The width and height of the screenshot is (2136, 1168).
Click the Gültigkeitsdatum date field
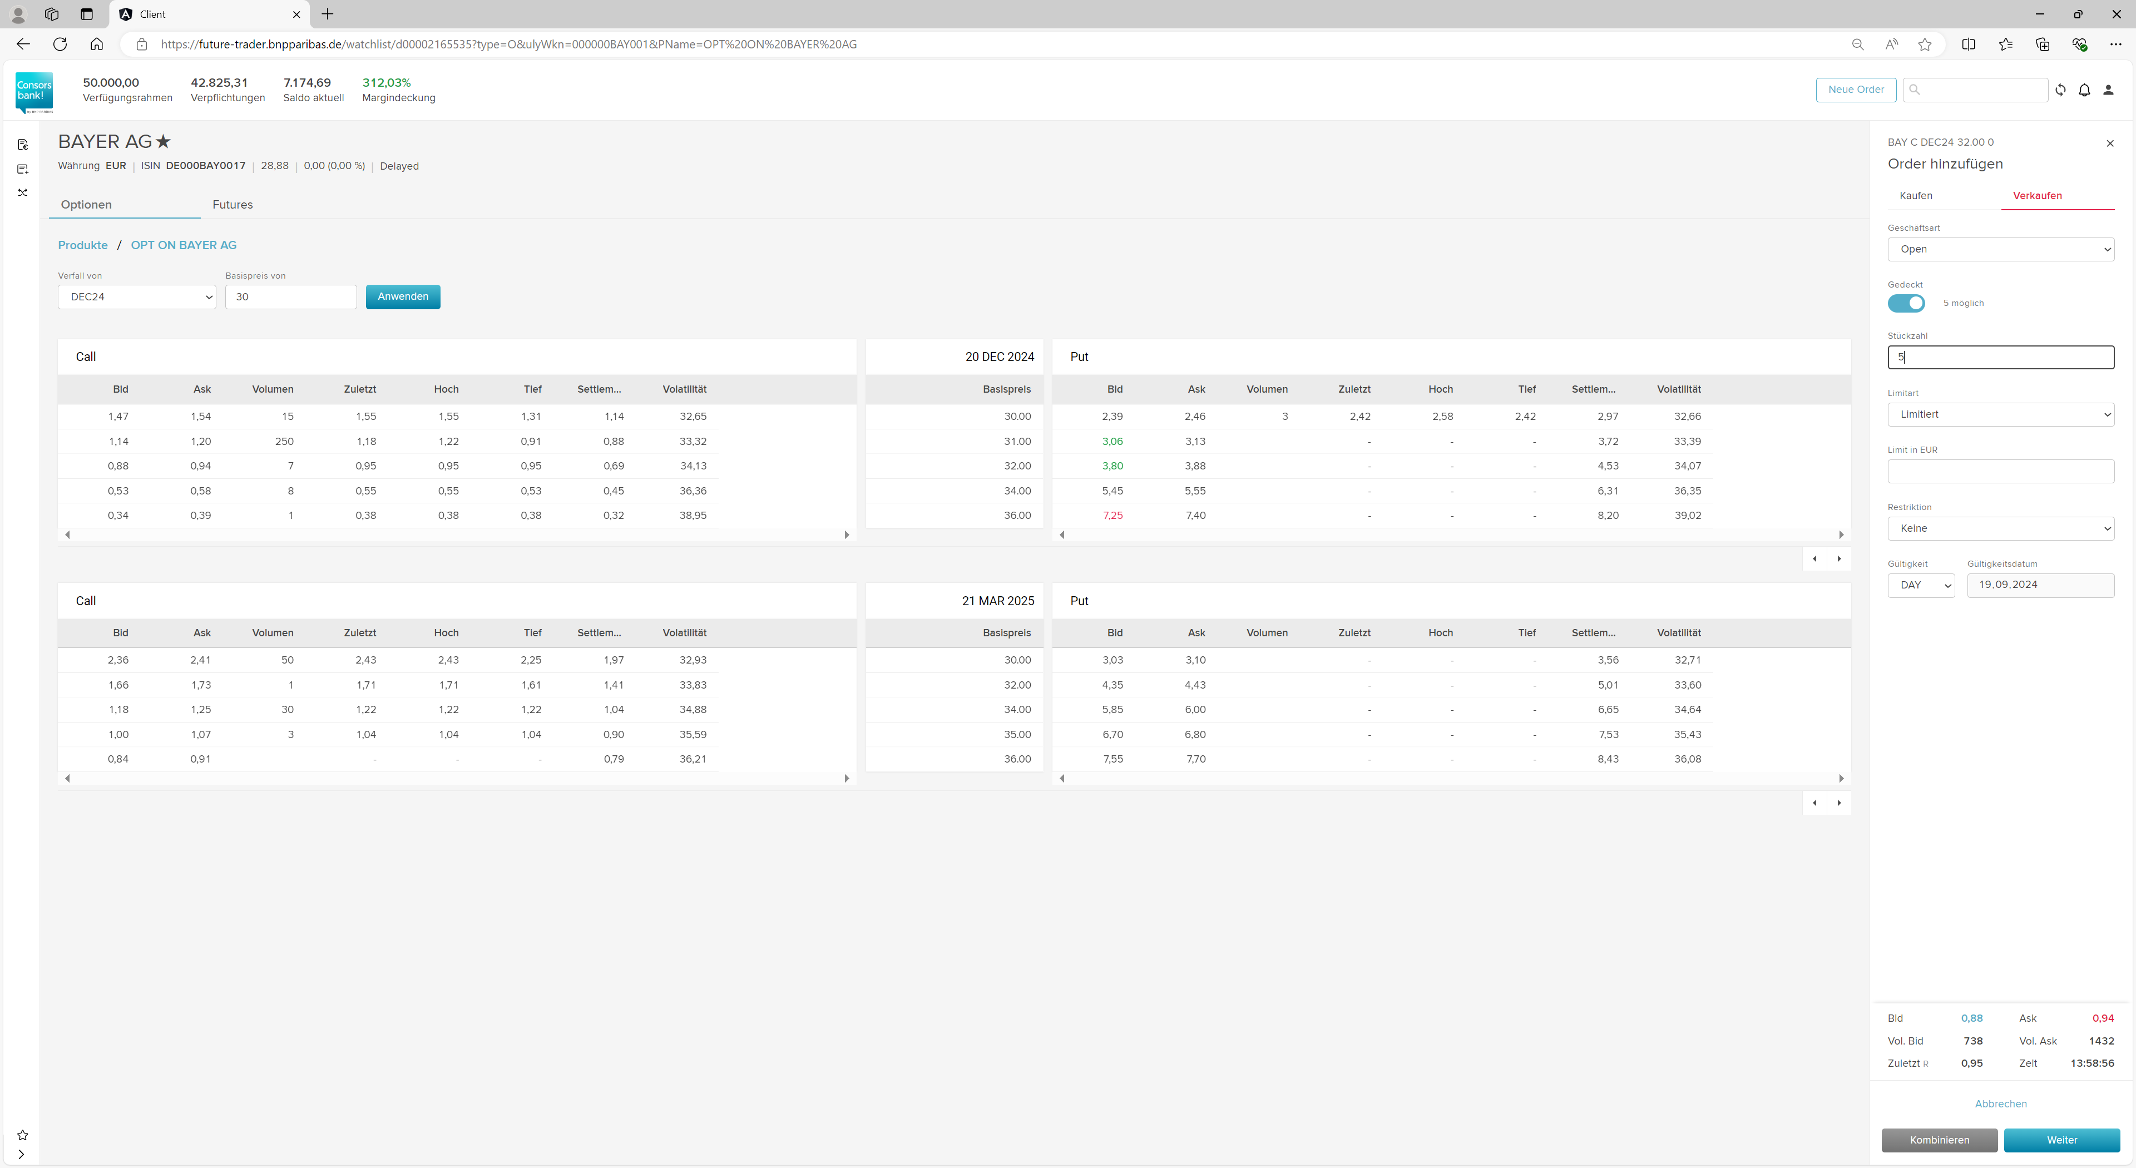pos(2041,585)
